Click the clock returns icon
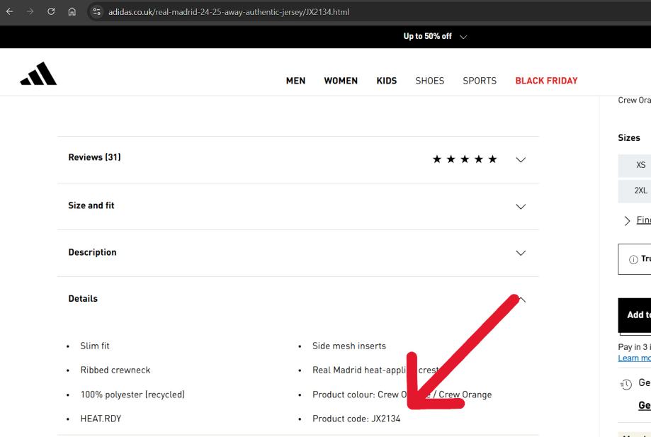 tap(626, 385)
